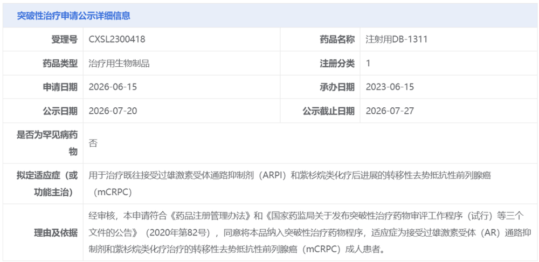Select deadline date 2026-07-27
Viewport: 539px width, 262px height.
coord(390,111)
